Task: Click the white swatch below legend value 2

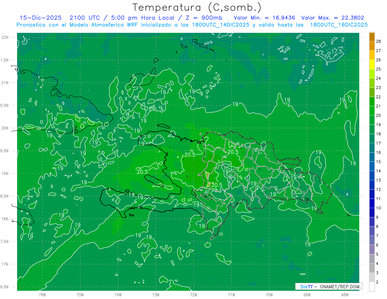Action: [x=372, y=287]
